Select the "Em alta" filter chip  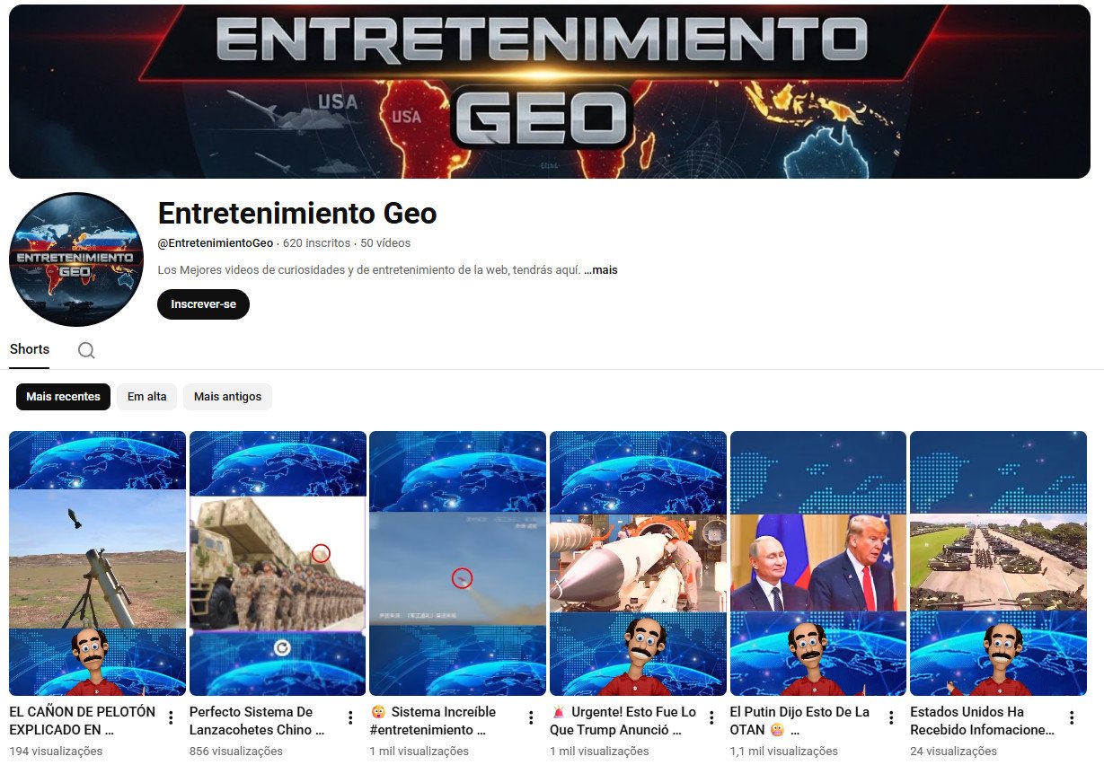tap(146, 396)
